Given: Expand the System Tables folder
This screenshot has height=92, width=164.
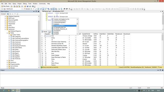Looking at the screenshot, I should [9, 35].
